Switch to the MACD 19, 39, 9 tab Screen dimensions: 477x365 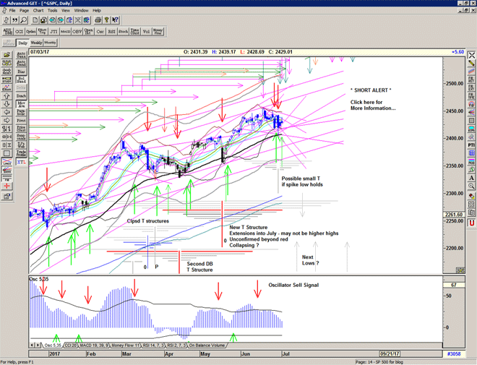tap(93, 345)
